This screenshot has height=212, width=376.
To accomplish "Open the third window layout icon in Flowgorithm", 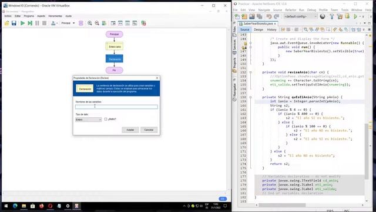I will (127, 24).
